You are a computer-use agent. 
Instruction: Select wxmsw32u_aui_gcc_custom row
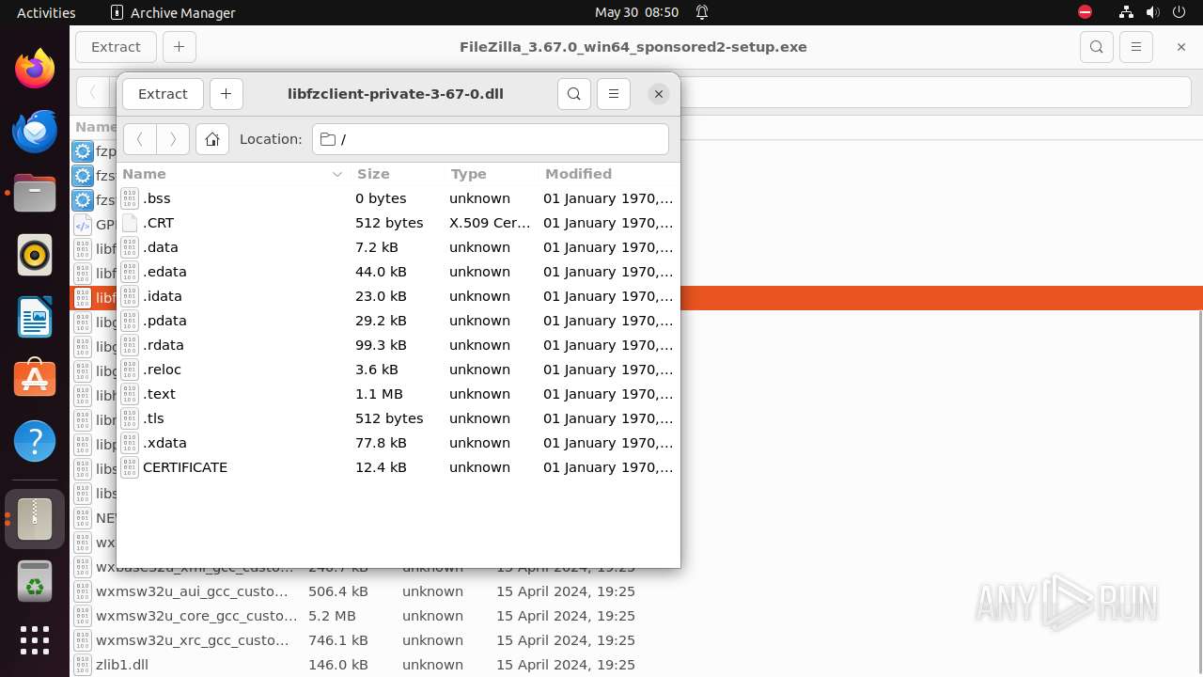coord(636,591)
